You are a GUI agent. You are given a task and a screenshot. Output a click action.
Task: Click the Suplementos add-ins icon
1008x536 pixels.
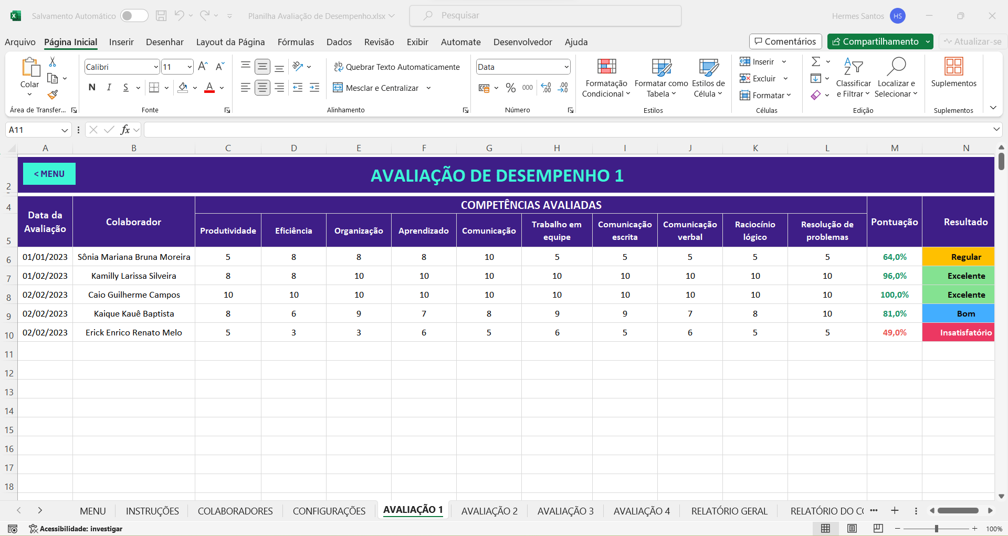953,67
